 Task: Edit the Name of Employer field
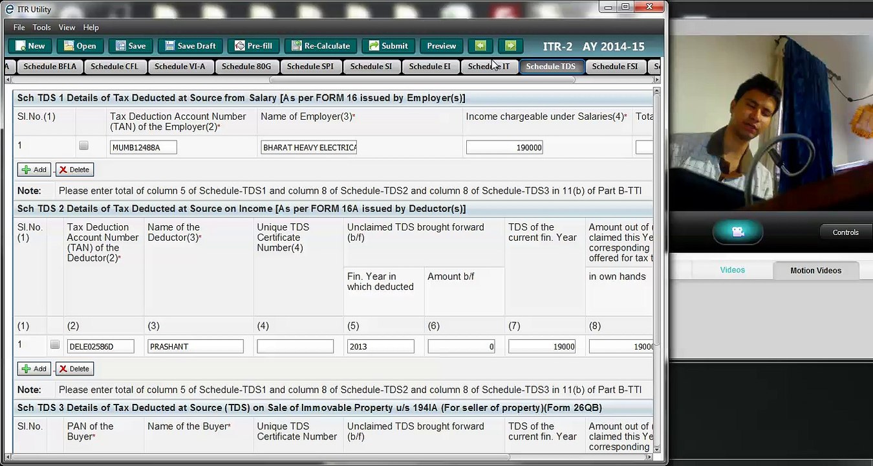pos(309,148)
